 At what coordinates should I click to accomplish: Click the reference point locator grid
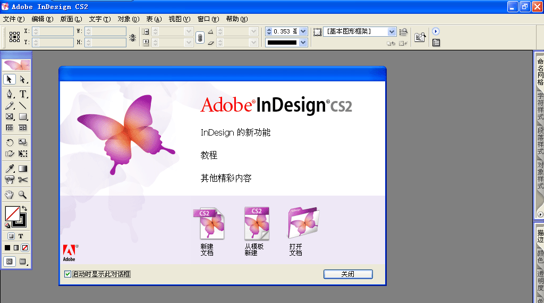coord(14,37)
